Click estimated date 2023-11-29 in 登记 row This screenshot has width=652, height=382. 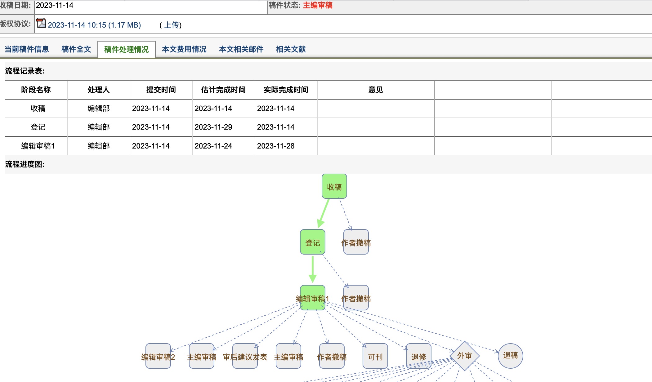[213, 127]
